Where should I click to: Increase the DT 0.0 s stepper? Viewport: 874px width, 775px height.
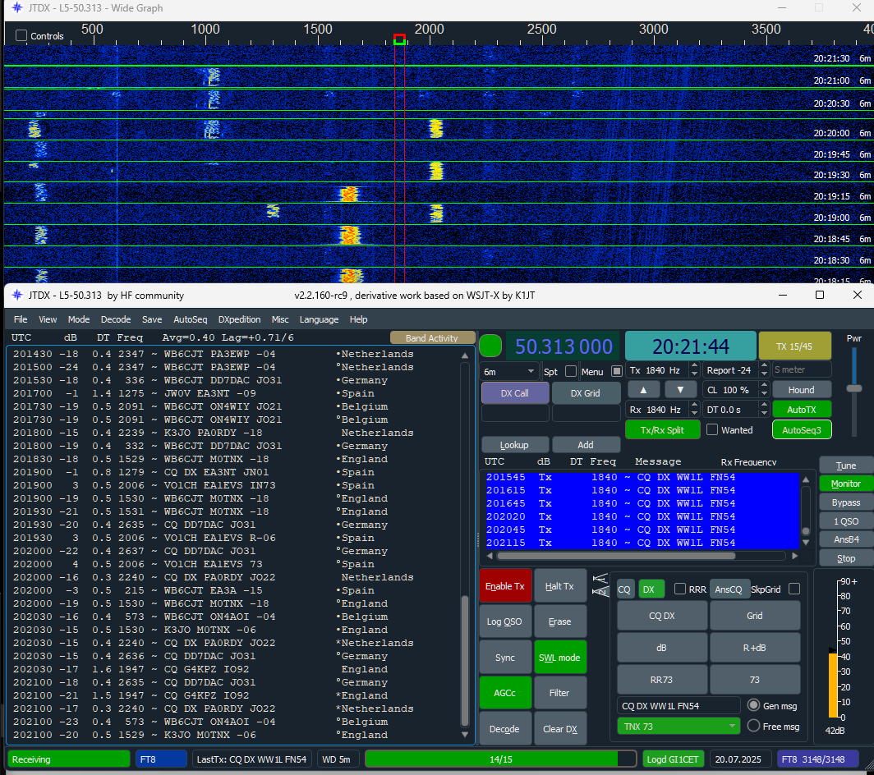pos(764,406)
